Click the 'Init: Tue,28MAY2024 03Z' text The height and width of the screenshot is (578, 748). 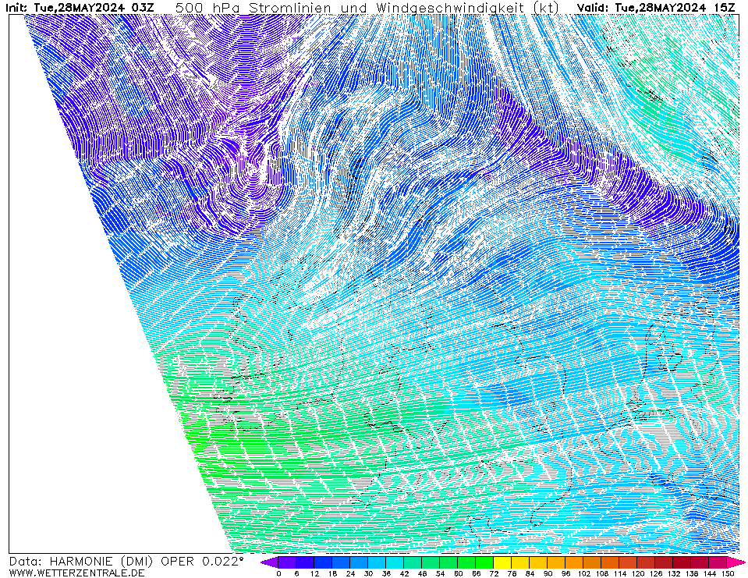pyautogui.click(x=80, y=7)
